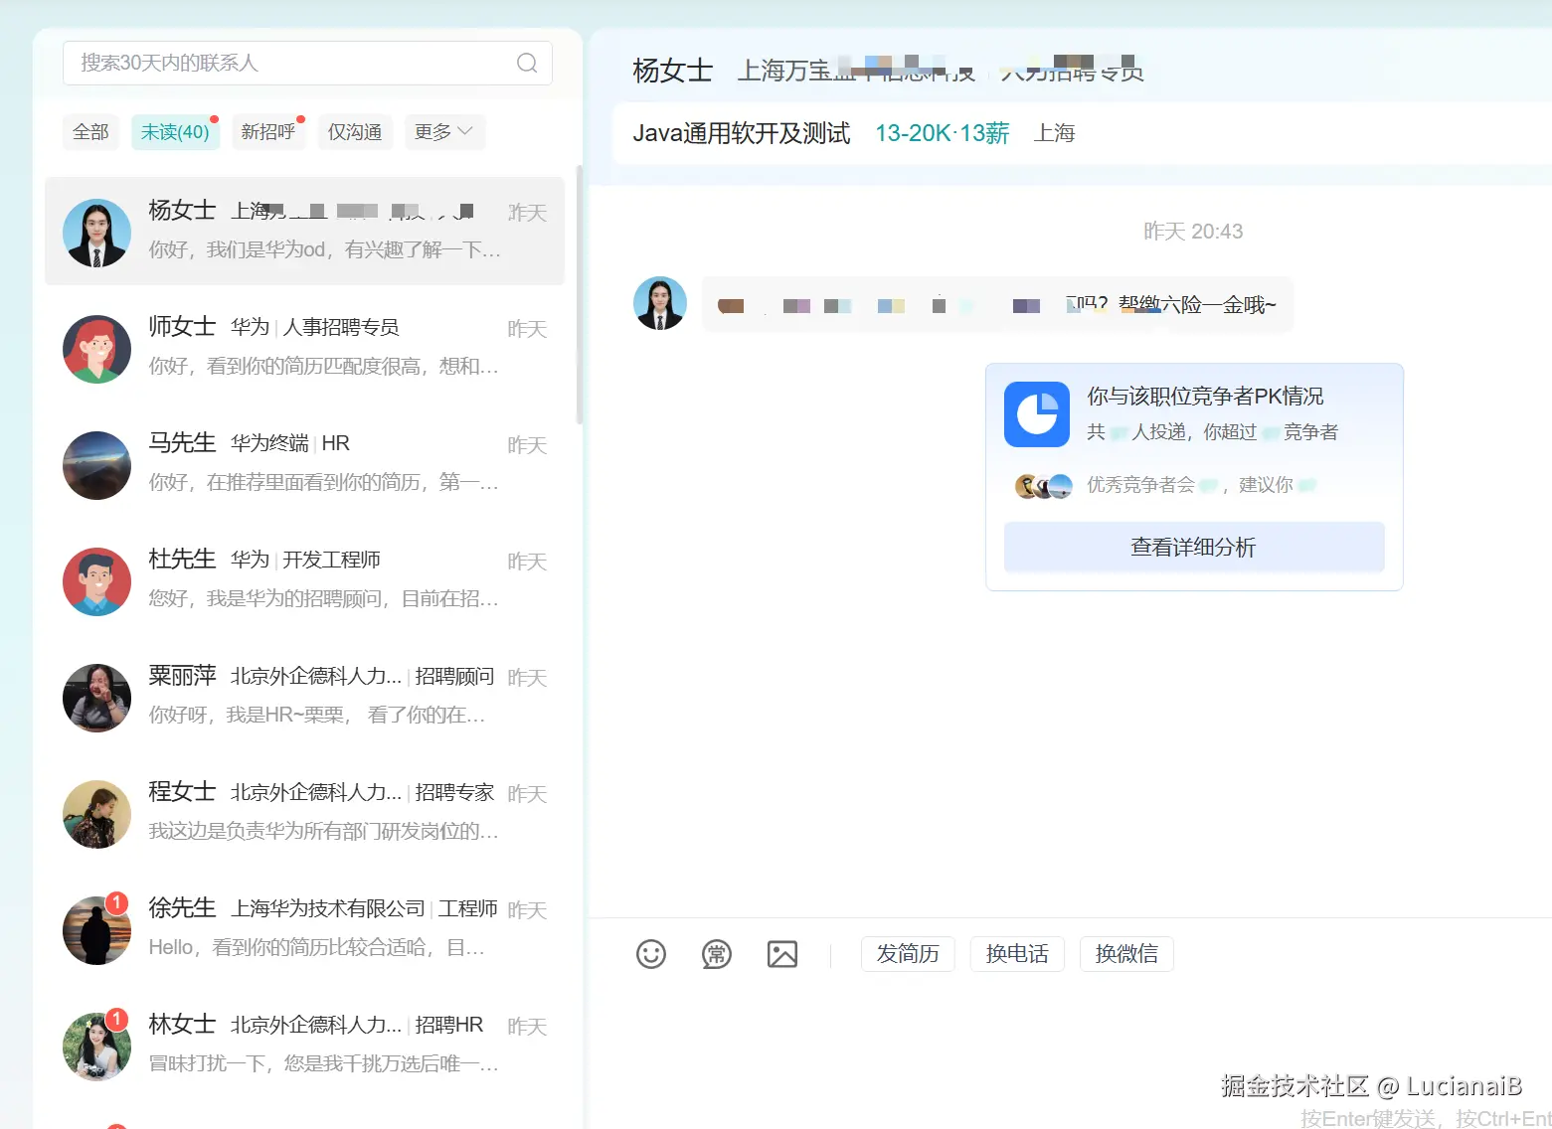1552x1129 pixels.
Task: Open conversation with 杜先生 开发工程师
Action: pyautogui.click(x=304, y=580)
